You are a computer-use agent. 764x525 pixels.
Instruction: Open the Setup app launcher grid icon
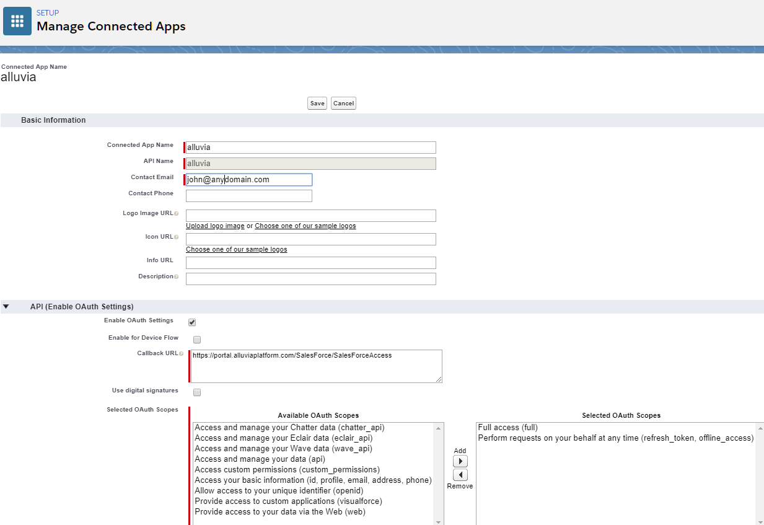coord(17,21)
